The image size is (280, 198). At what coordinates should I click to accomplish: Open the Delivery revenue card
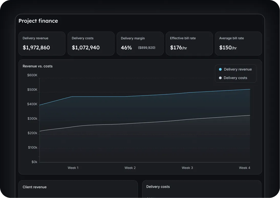click(x=42, y=44)
